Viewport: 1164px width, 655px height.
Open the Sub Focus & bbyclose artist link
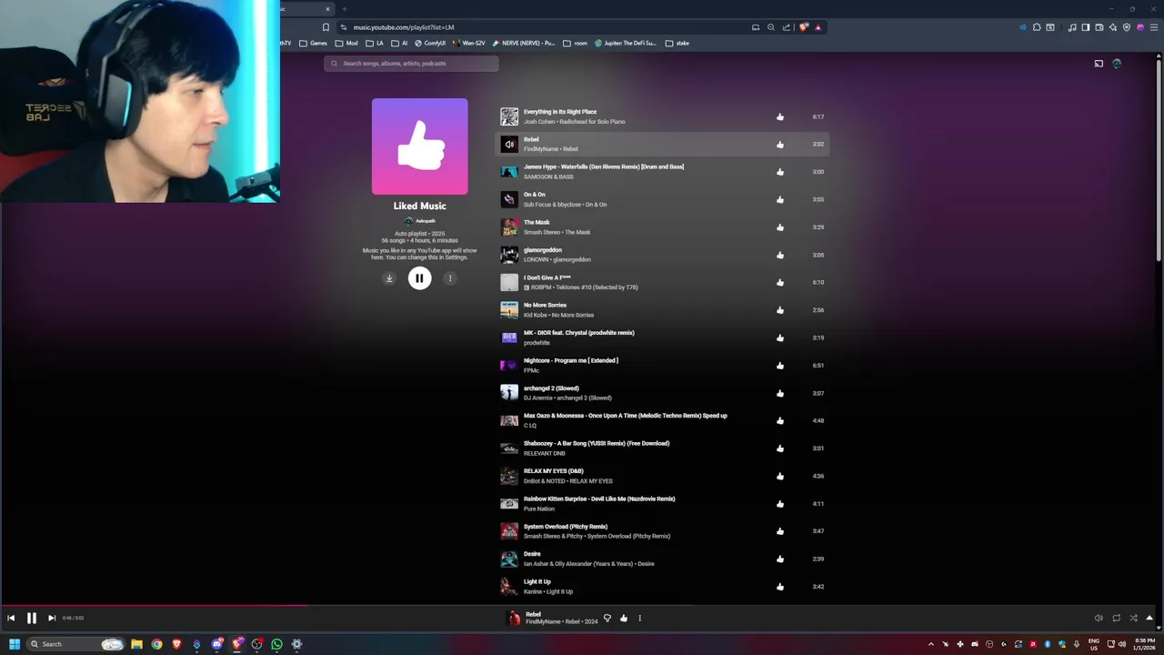pos(552,205)
